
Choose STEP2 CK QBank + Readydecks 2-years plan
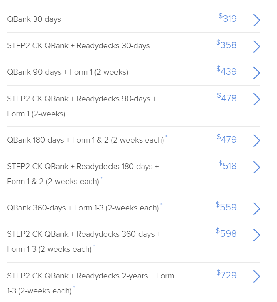90,276
